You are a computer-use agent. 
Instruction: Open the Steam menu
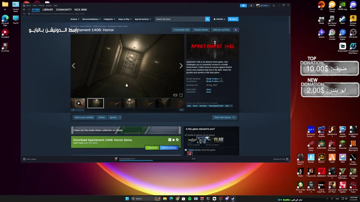pos(28,5)
